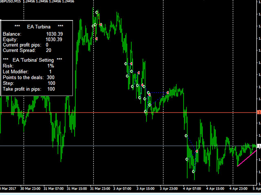
Task: Click the topmost trade entry marker on chart
Action: click(97, 13)
